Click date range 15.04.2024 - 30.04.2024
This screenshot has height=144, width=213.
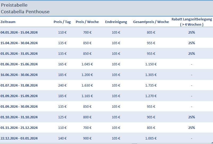tap(19, 43)
